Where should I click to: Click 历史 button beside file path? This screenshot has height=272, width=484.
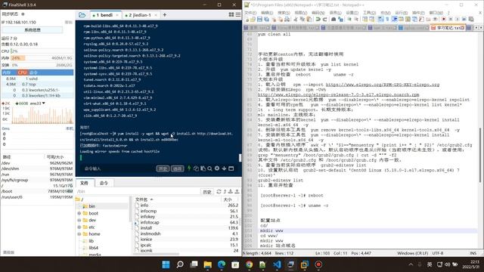[x=206, y=192]
